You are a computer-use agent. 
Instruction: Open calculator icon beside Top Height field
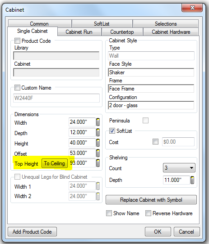98,163
